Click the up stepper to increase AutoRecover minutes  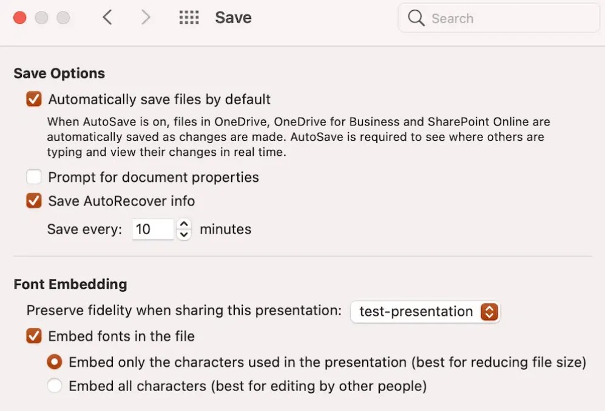(183, 224)
